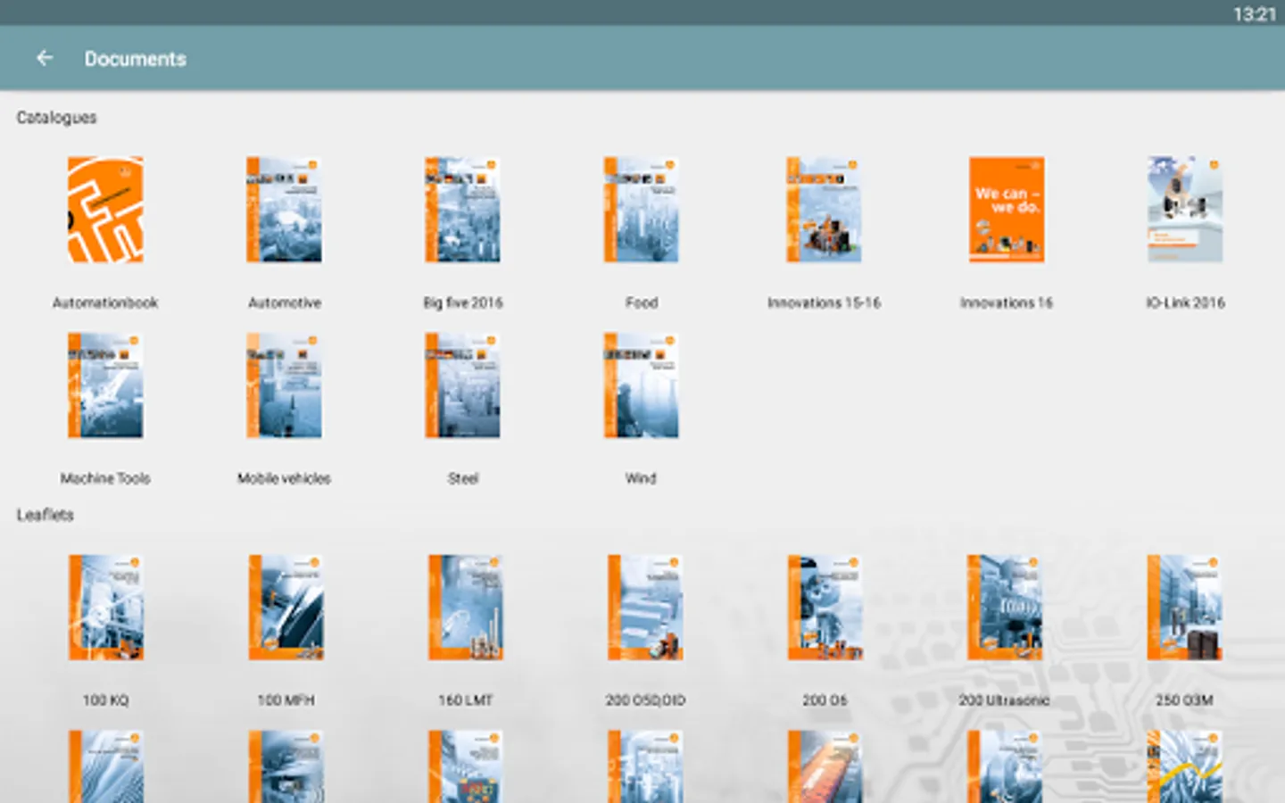This screenshot has width=1285, height=803.
Task: Click the 'IO-Link 2016' label
Action: [1185, 303]
